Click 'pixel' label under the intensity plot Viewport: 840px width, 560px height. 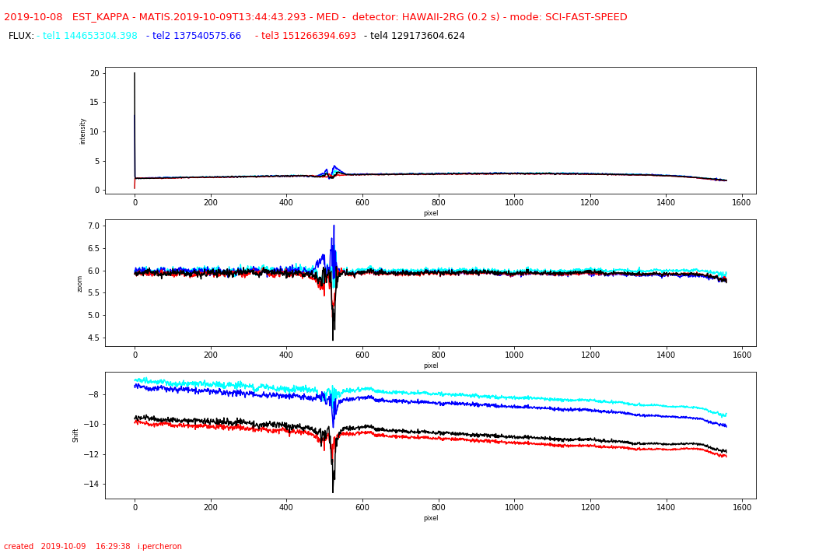point(430,213)
